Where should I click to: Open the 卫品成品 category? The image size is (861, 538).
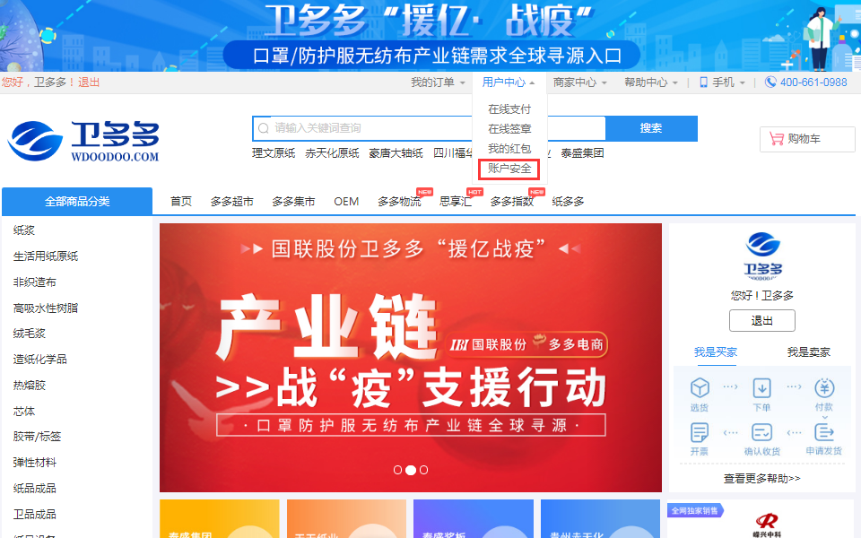[35, 514]
